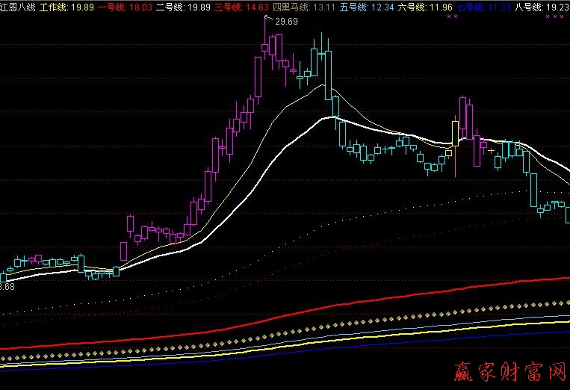Click the purple x markers below 六号线

tap(447, 16)
